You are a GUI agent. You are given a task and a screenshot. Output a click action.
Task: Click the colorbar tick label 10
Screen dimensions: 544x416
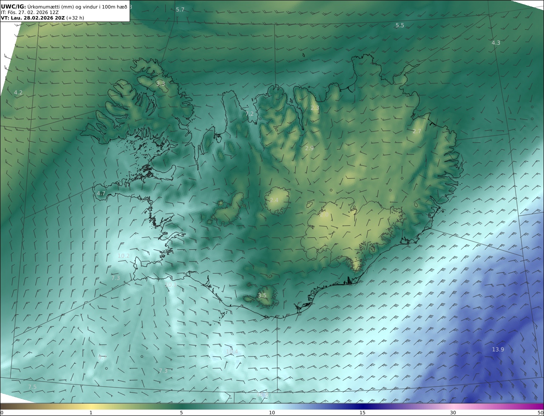272,413
